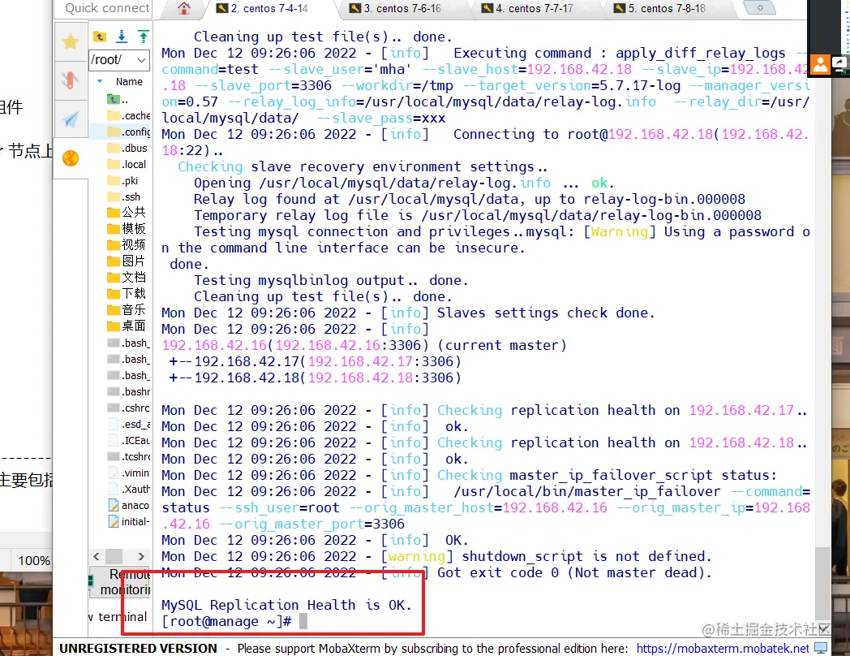Select the .bashrc file
This screenshot has width=850, height=656.
[129, 392]
